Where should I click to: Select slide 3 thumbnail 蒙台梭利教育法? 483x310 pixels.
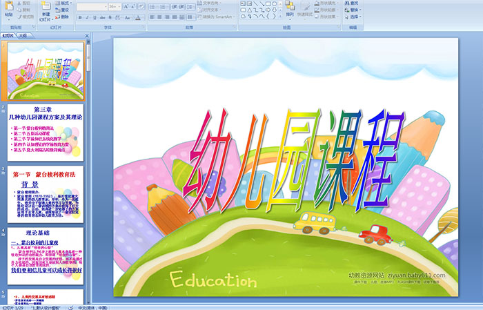click(46, 194)
